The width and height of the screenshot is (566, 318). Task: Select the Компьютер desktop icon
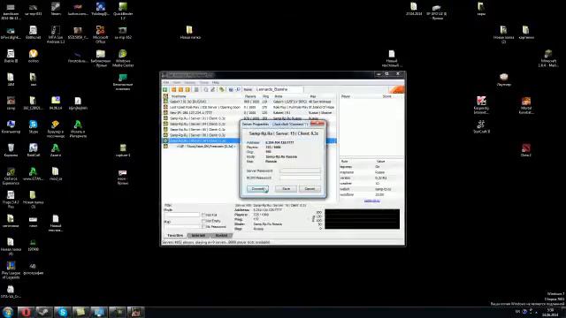(x=11, y=127)
